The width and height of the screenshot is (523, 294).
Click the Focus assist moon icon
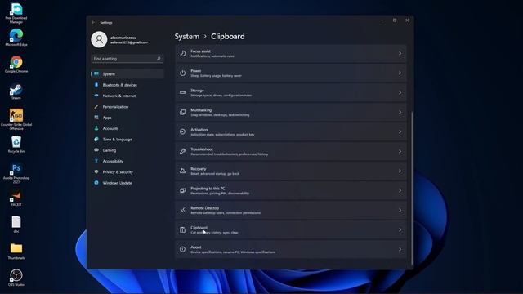click(182, 53)
